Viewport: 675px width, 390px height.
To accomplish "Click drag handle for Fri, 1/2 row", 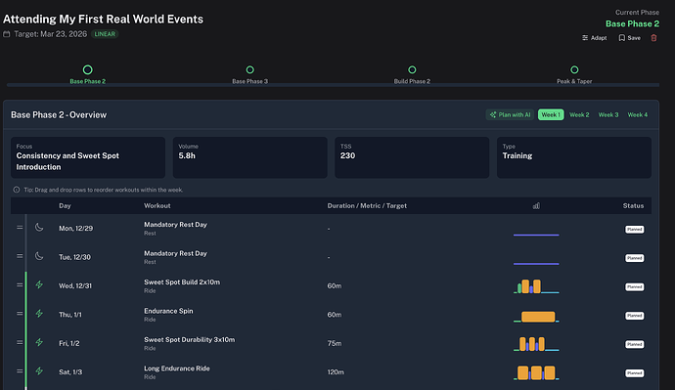I will tap(20, 343).
